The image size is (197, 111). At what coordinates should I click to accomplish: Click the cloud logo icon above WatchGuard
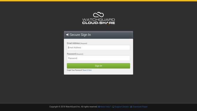[98, 15]
